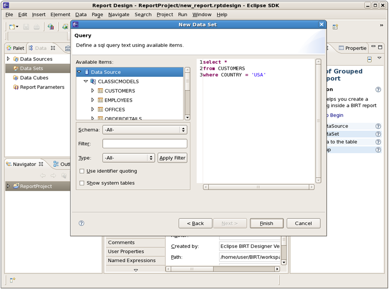
Task: Open the Type dropdown
Action: coord(129,158)
